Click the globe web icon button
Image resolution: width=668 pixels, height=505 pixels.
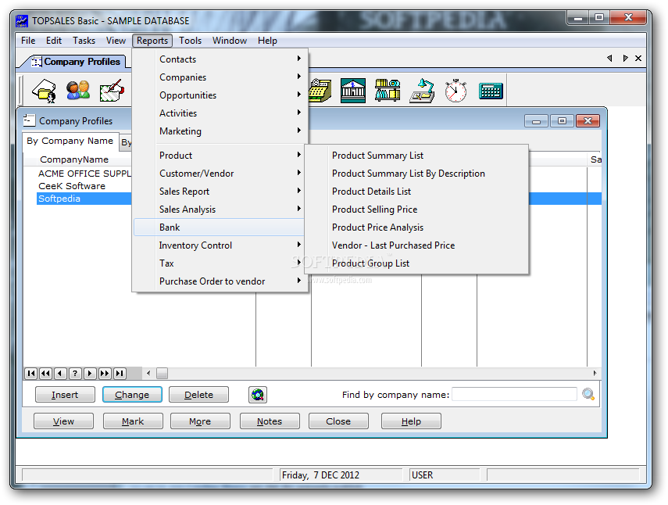(258, 395)
